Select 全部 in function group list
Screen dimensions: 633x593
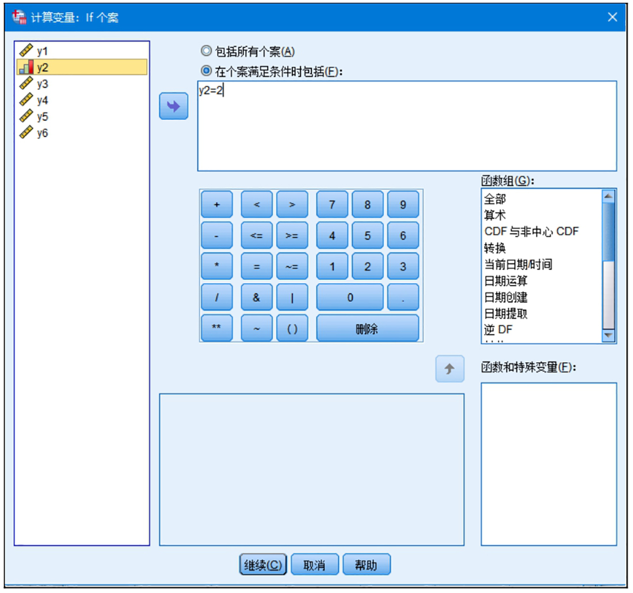[x=542, y=199]
